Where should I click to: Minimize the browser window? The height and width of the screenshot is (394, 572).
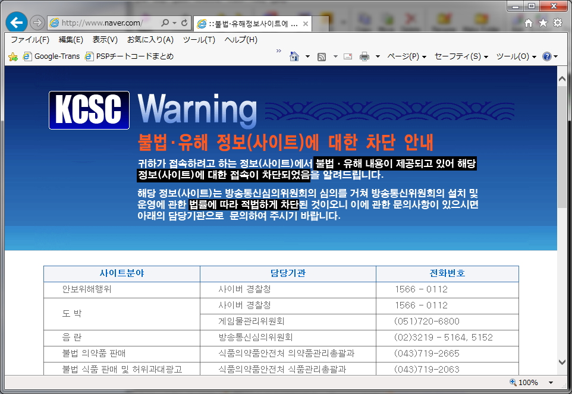(x=516, y=6)
